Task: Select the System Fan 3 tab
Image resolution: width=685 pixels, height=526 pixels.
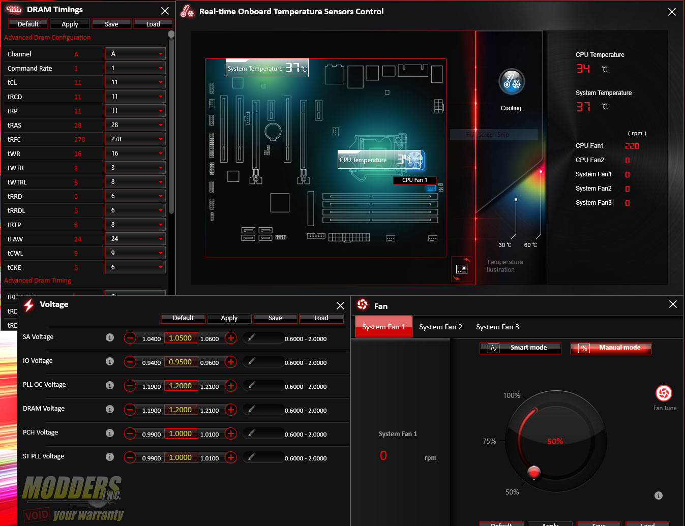Action: point(497,327)
